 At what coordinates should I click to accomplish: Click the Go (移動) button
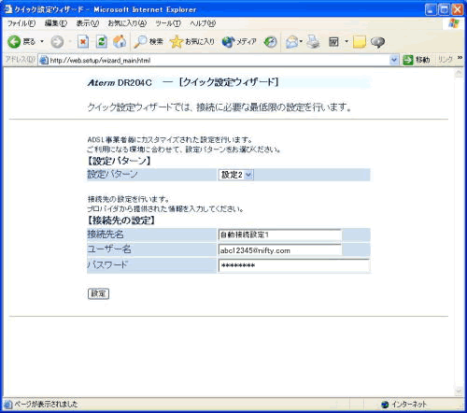click(x=417, y=60)
